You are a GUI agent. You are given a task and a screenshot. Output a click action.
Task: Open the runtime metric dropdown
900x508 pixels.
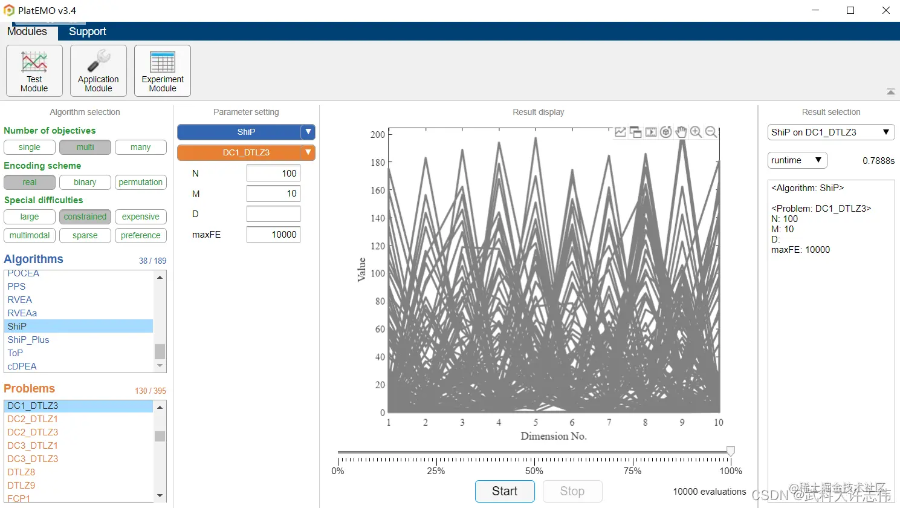(x=797, y=160)
